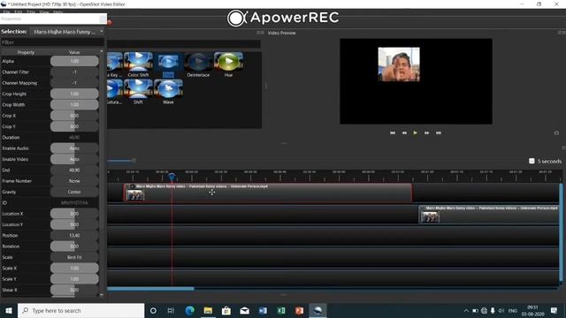Open the Enable Audio Auto dropdown

pyautogui.click(x=74, y=148)
